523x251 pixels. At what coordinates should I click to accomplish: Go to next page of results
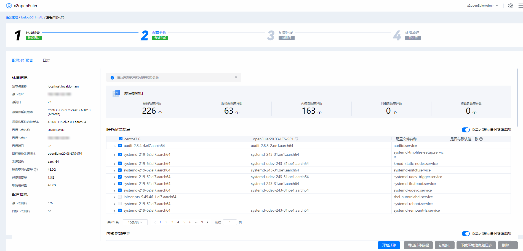[x=207, y=222]
